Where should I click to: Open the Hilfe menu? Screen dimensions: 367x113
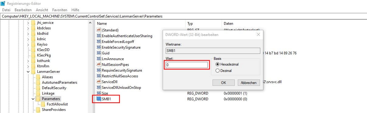pyautogui.click(x=75, y=10)
